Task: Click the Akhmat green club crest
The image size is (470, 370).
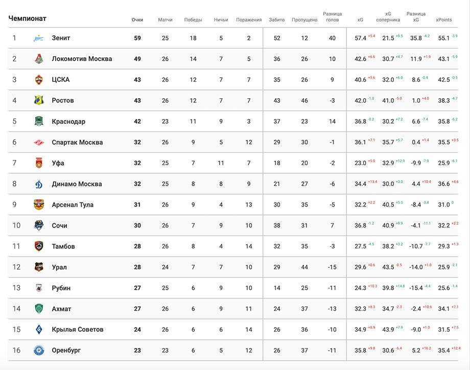Action: pyautogui.click(x=39, y=309)
